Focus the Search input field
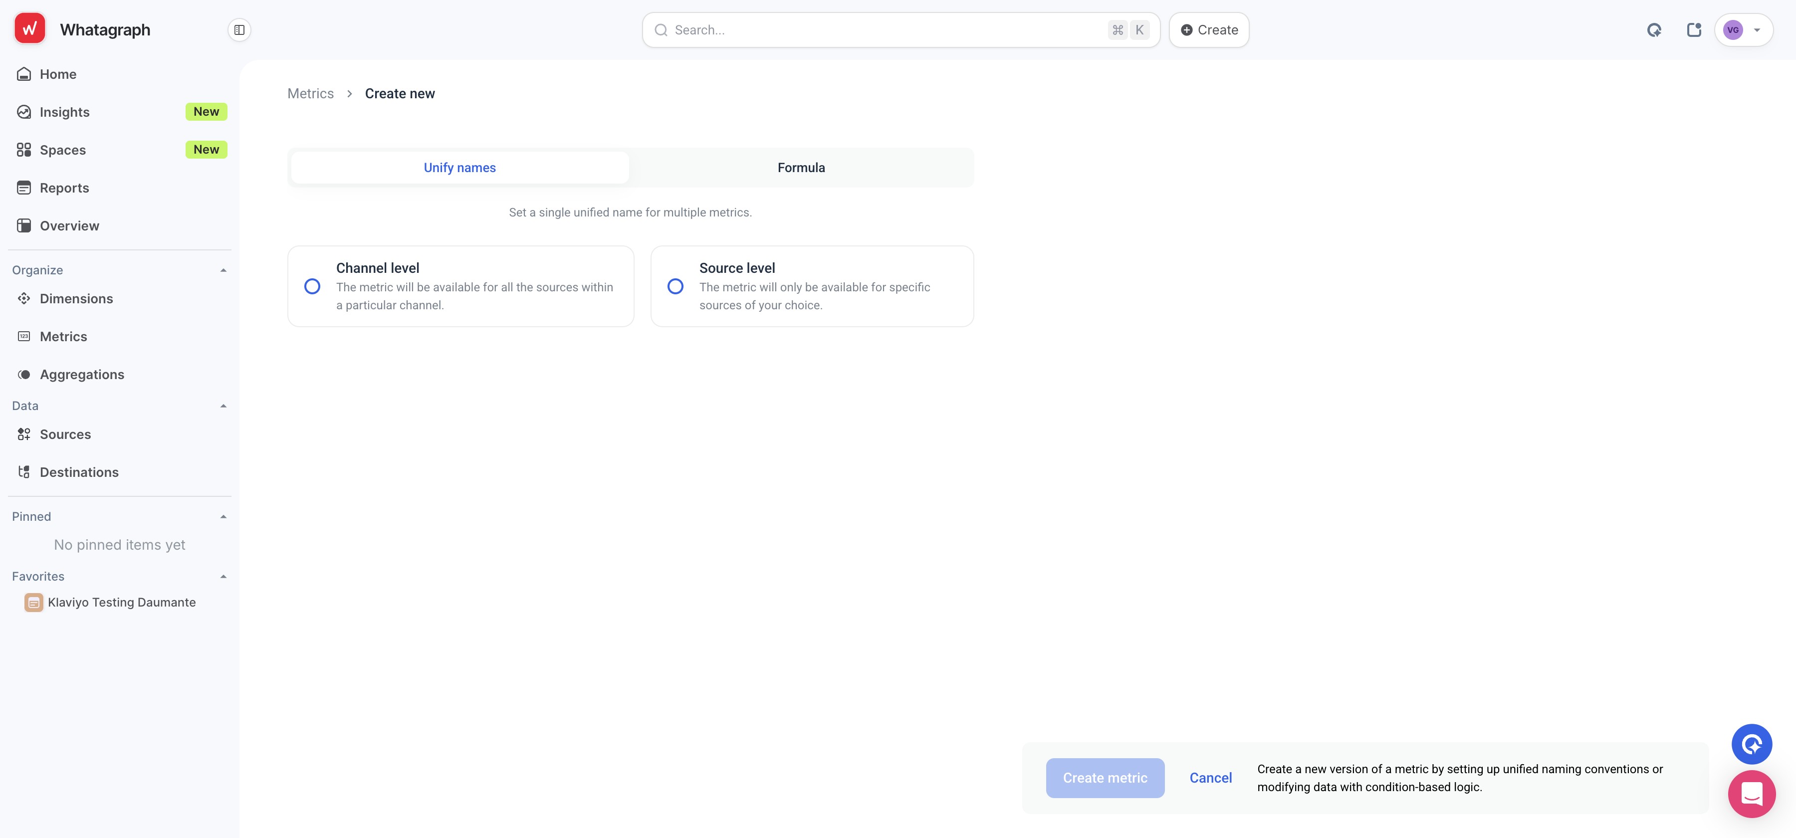 click(901, 30)
